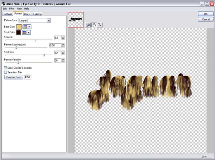Open the View menu
Viewport: 215px width, 160px height.
(19, 9)
